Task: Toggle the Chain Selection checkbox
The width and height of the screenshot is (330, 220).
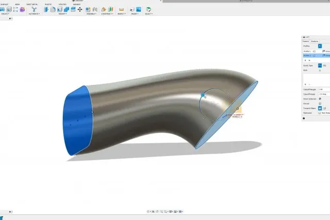Action: (x=320, y=99)
